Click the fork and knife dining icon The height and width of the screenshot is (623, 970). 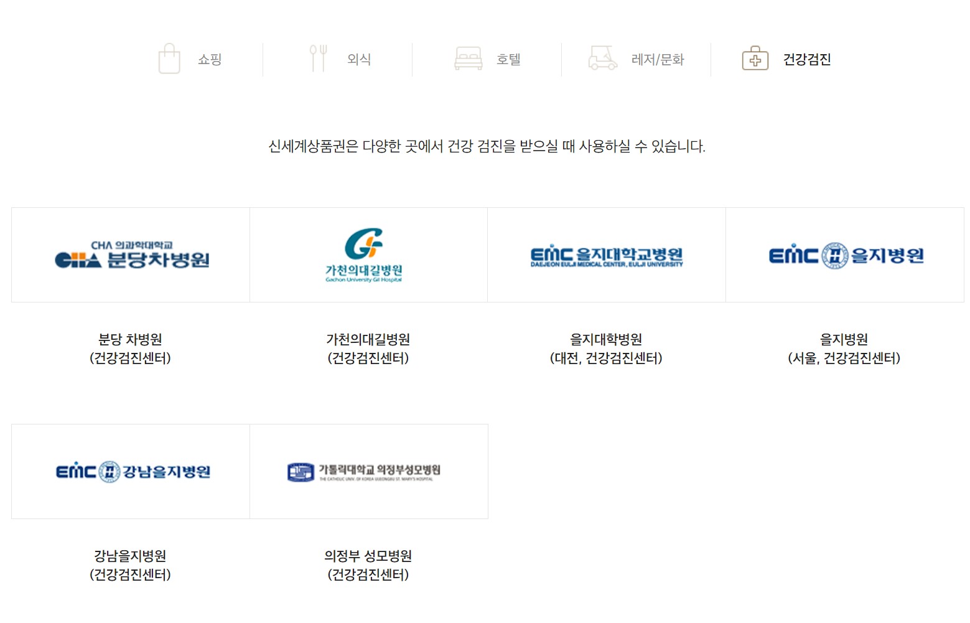pyautogui.click(x=319, y=59)
